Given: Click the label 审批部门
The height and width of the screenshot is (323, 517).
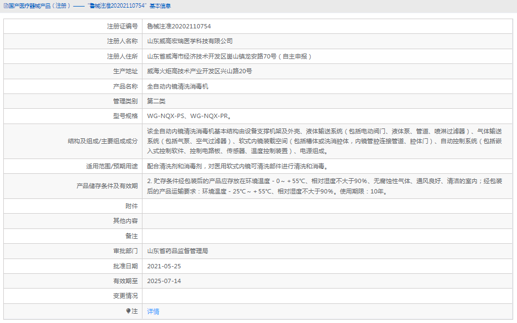Looking at the screenshot, I should click(126, 251).
